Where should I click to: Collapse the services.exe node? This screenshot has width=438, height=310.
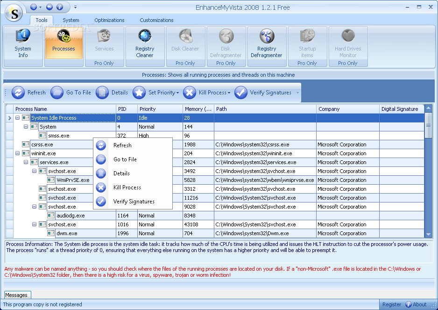click(26, 162)
